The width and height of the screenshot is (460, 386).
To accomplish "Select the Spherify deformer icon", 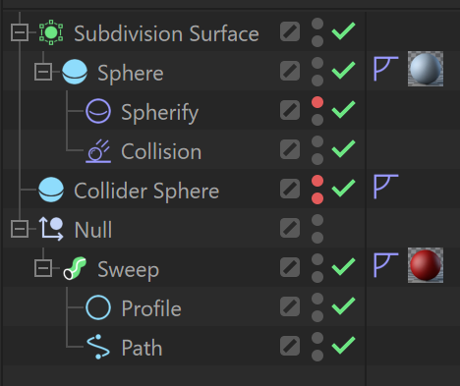I will pyautogui.click(x=98, y=111).
